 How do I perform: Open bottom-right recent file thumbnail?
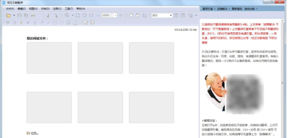152,108
